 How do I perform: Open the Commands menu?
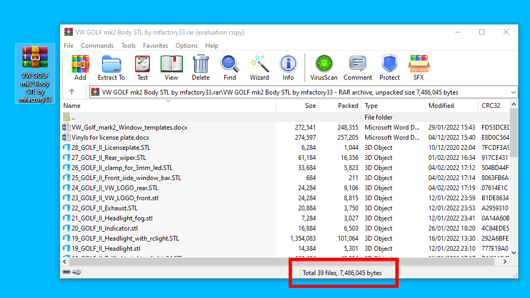(97, 46)
